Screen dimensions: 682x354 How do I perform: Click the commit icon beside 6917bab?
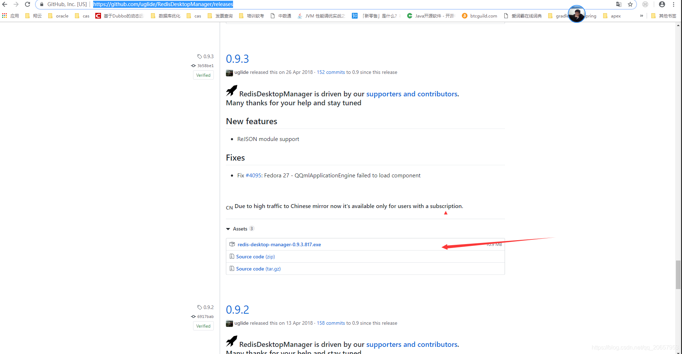point(193,317)
